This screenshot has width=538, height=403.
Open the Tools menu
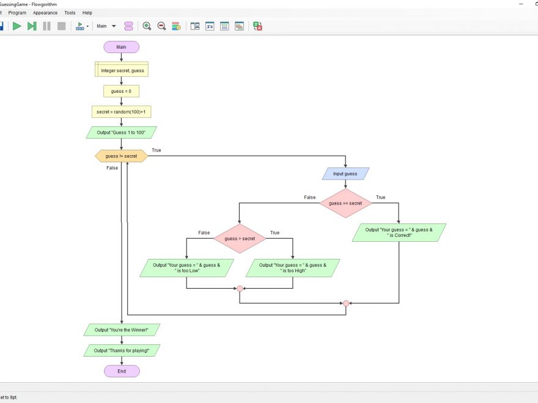70,13
